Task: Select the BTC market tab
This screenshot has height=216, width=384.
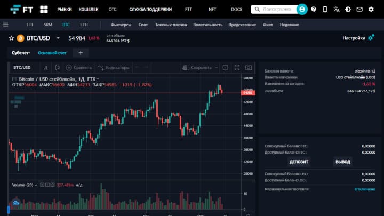Action: (66, 25)
